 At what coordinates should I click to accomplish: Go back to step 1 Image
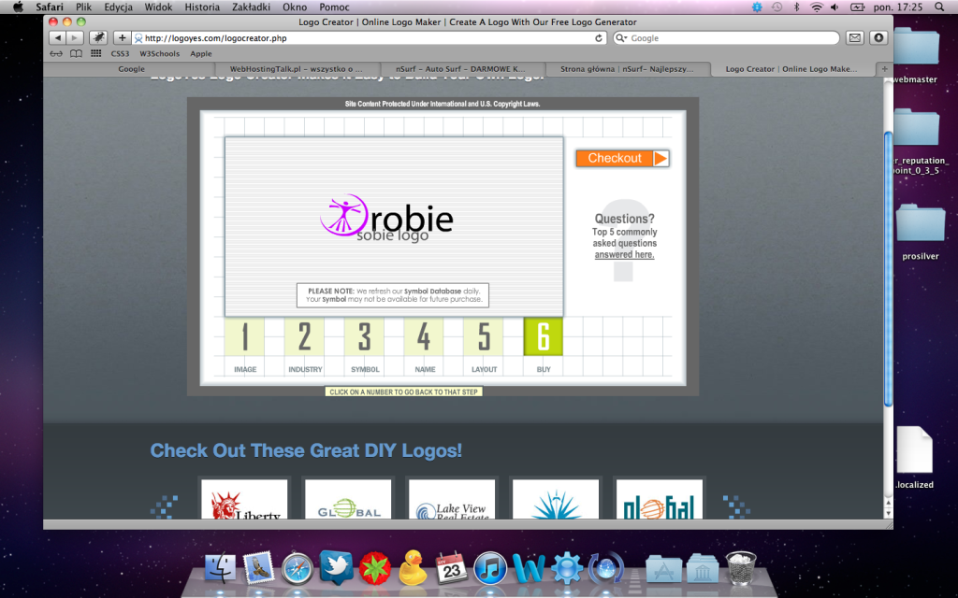click(244, 336)
